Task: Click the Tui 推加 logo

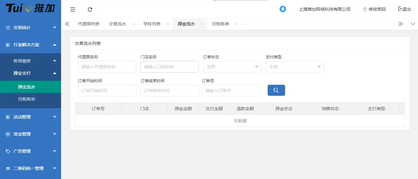Action: pyautogui.click(x=30, y=9)
